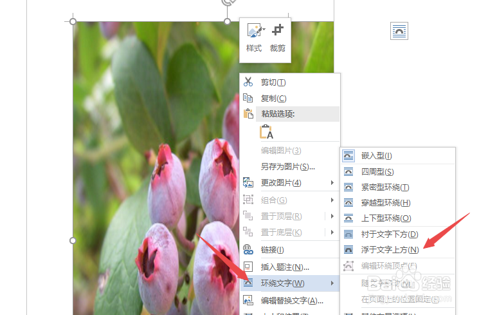This screenshot has height=315, width=479.
Task: Expand the Send to Back (置于底层) submenu arrow
Action: pyautogui.click(x=332, y=232)
